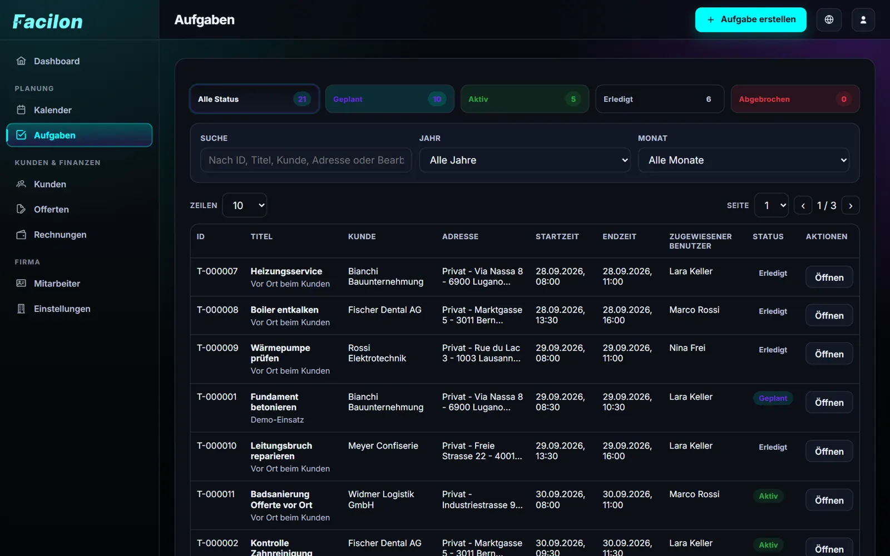Open task T-000001 Fundament betonieren
This screenshot has height=556, width=890.
point(829,402)
